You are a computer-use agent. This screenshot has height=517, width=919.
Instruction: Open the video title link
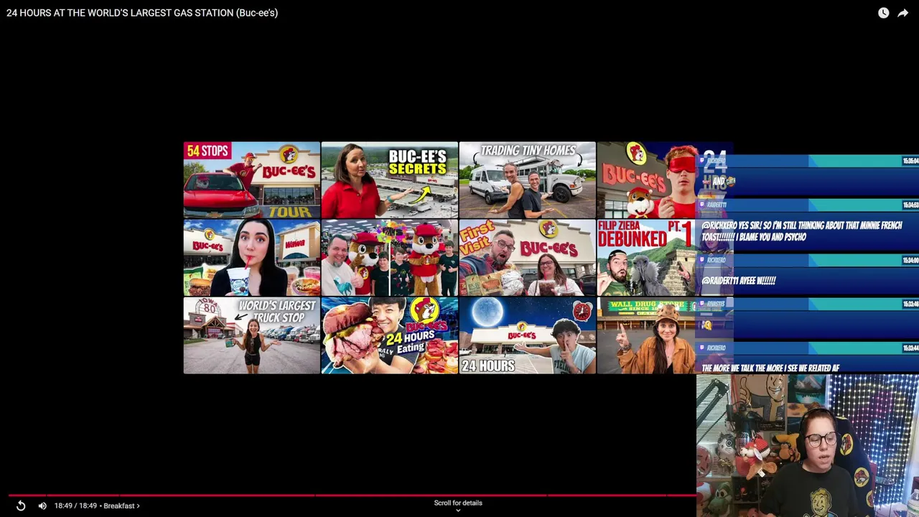pos(142,13)
